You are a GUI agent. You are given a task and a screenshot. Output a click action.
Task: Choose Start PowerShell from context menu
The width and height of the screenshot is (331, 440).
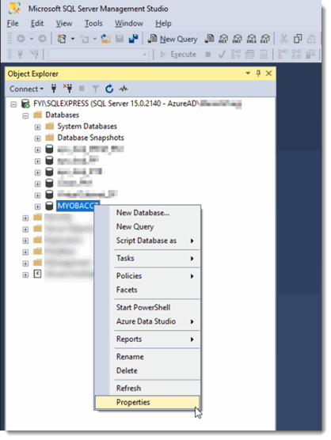(147, 307)
